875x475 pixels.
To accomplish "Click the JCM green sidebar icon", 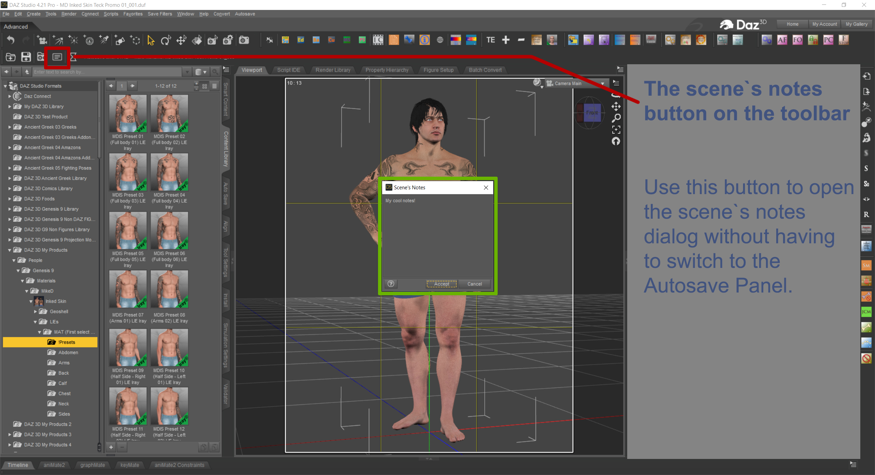I will [x=866, y=312].
